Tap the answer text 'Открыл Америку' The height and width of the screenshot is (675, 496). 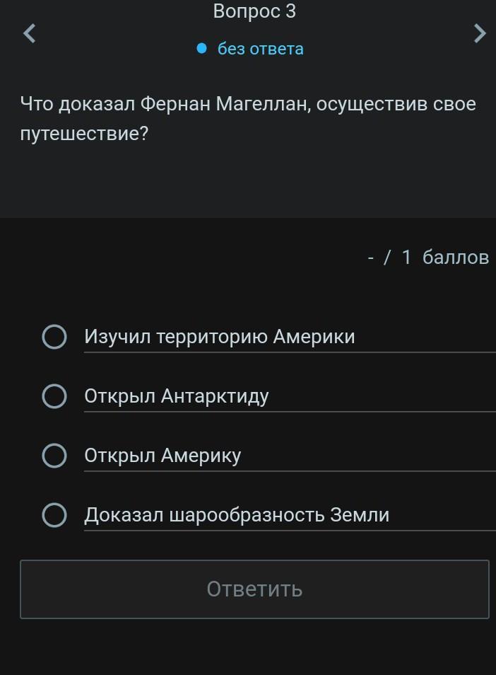(163, 456)
